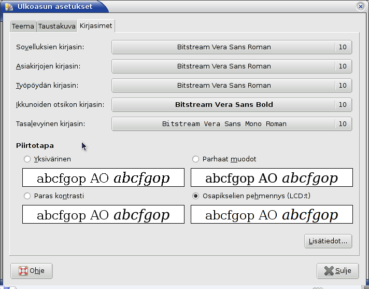Click the Yksivärinen font preview sample
Viewport: 369px width, 289px height.
tap(103, 177)
